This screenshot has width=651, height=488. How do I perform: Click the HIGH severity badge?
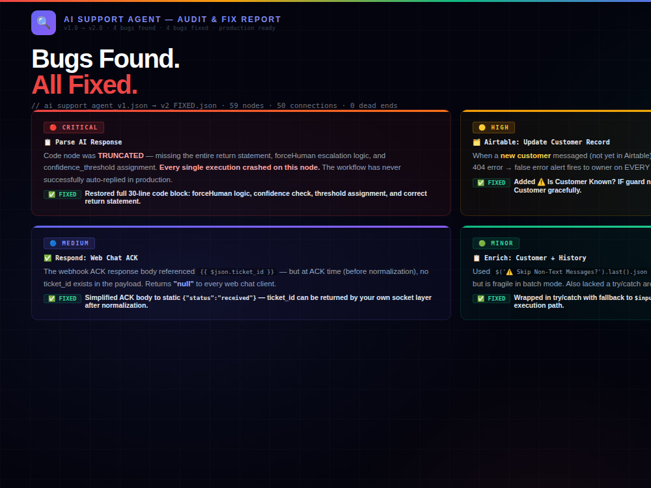click(493, 128)
